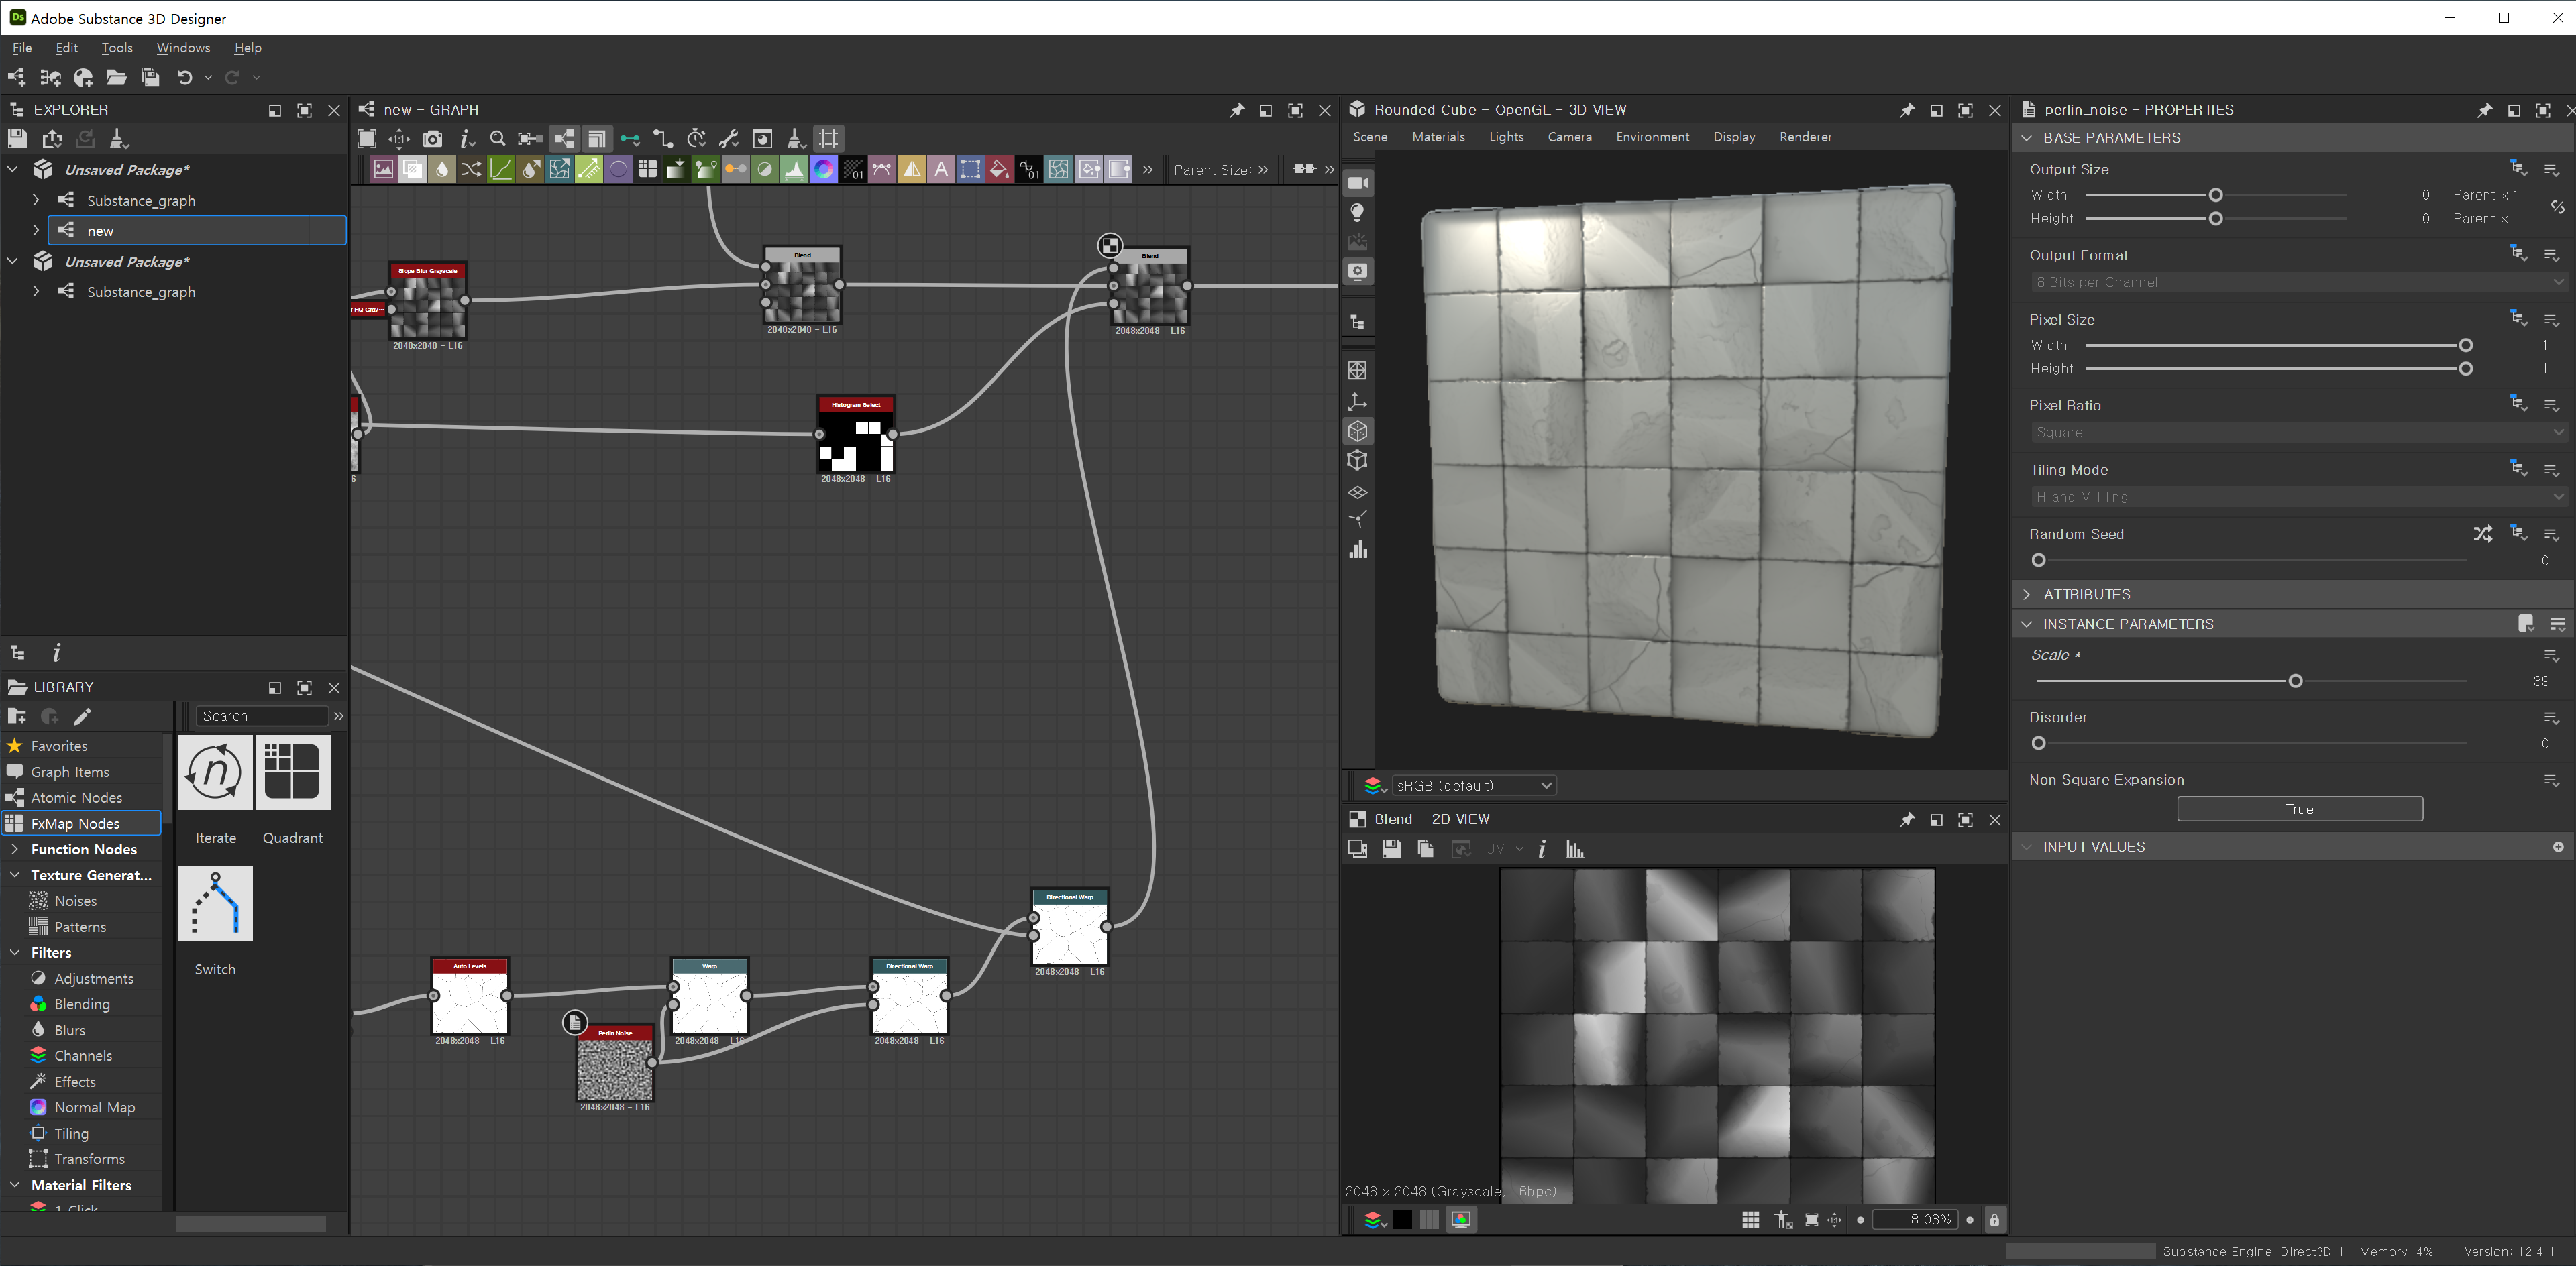Open the sRGB (default) color dropdown
Viewport: 2576px width, 1266px height.
click(1474, 785)
